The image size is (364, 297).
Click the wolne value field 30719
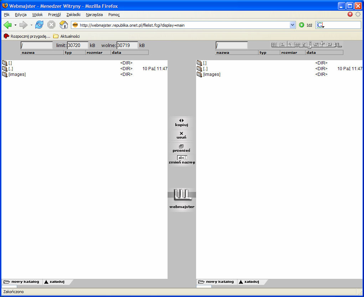coord(127,46)
